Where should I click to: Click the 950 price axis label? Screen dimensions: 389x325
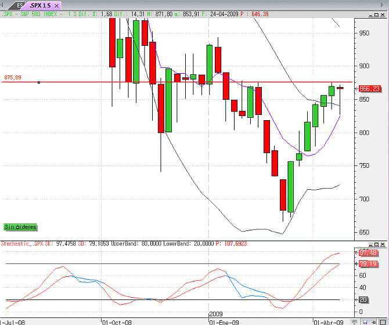click(364, 33)
